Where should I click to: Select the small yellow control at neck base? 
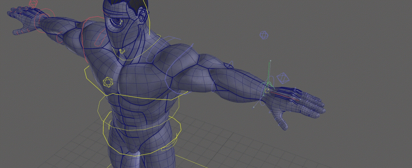click(x=122, y=51)
